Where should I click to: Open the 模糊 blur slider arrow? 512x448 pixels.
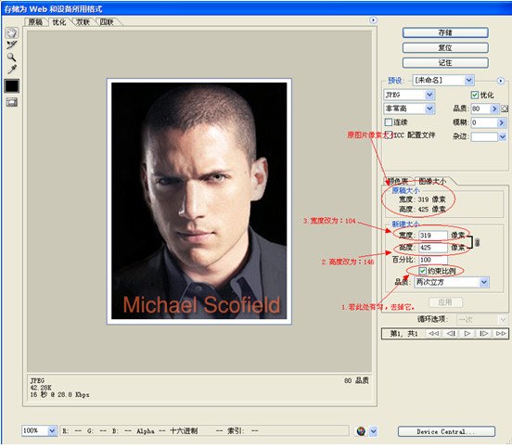click(501, 122)
